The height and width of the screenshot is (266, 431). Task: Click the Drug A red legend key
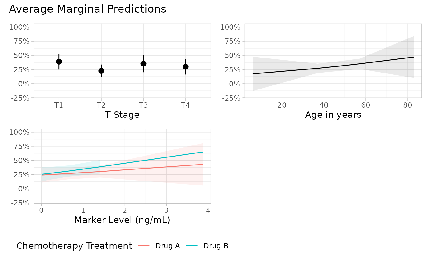(x=144, y=246)
